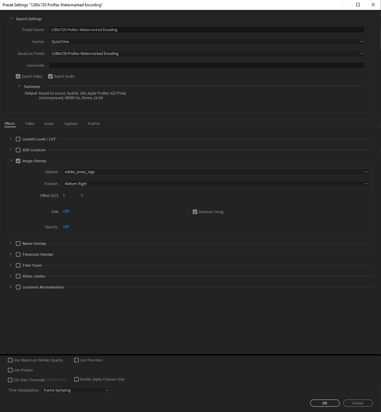Switch to the Video tab
Viewport: 381px width, 412px height.
[29, 123]
